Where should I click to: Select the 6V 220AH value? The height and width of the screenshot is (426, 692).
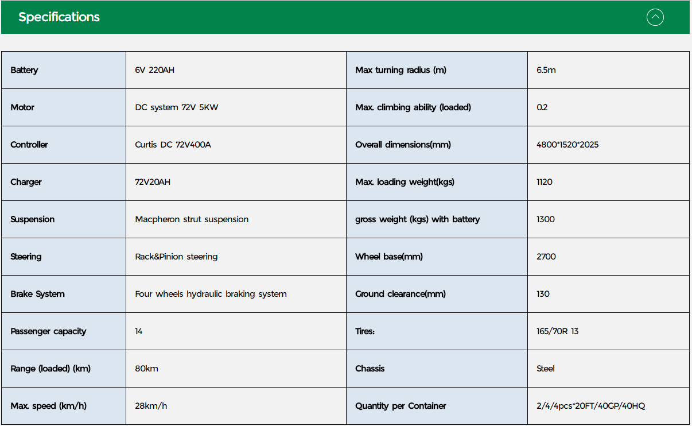tap(154, 70)
